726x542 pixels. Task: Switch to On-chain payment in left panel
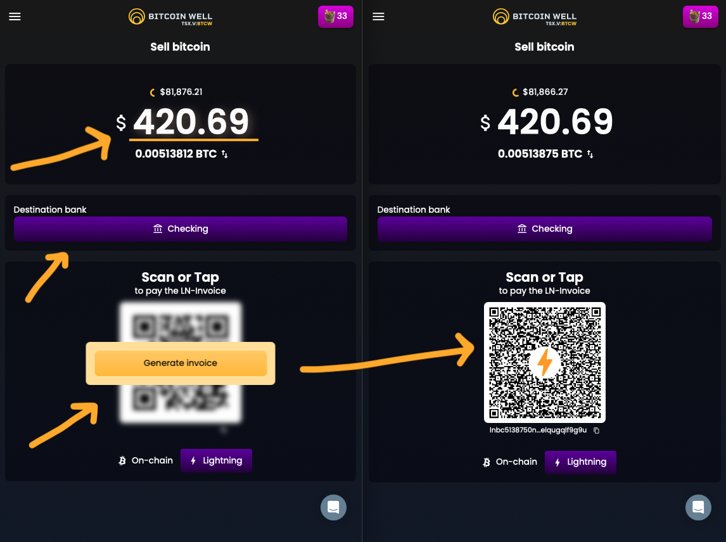coord(146,461)
